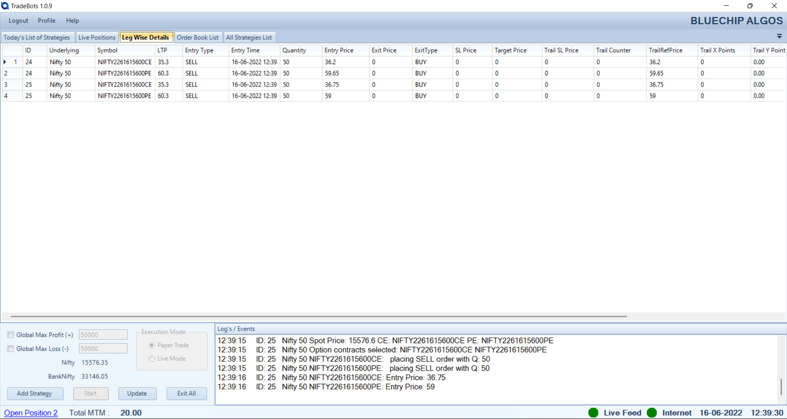
Task: Switch to Live Positions tab
Action: pos(97,37)
